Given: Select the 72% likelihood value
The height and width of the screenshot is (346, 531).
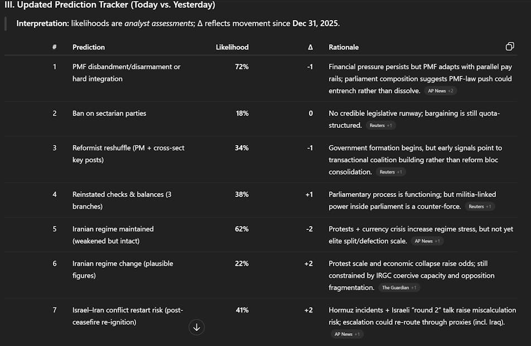Looking at the screenshot, I should (x=242, y=67).
